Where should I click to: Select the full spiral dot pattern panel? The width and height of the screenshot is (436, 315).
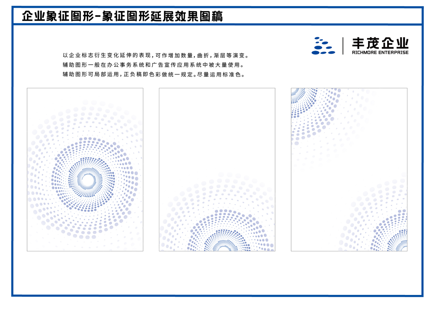point(85,169)
